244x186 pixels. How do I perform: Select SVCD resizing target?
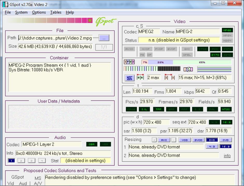[198, 140]
